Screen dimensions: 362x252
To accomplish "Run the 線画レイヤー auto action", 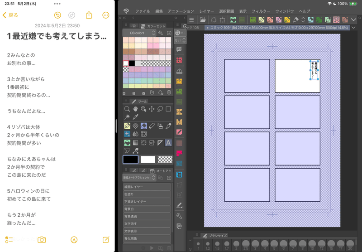I will tap(147, 187).
